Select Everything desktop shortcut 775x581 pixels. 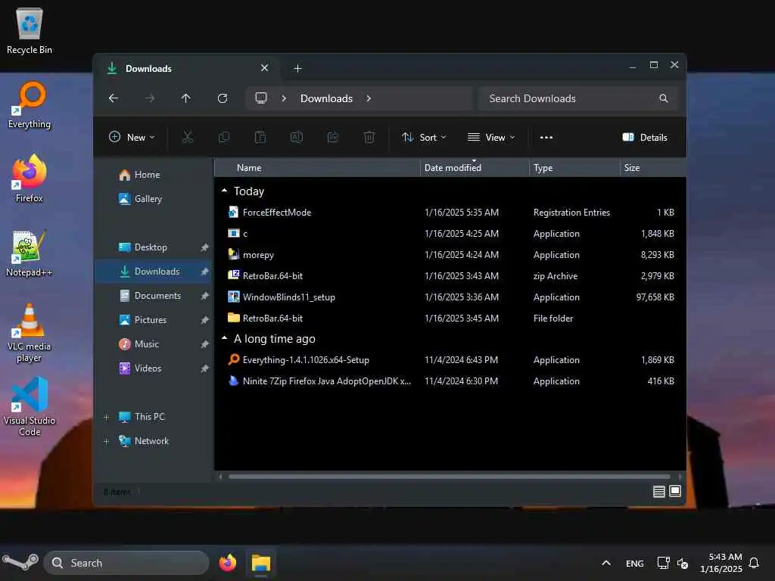coord(30,105)
